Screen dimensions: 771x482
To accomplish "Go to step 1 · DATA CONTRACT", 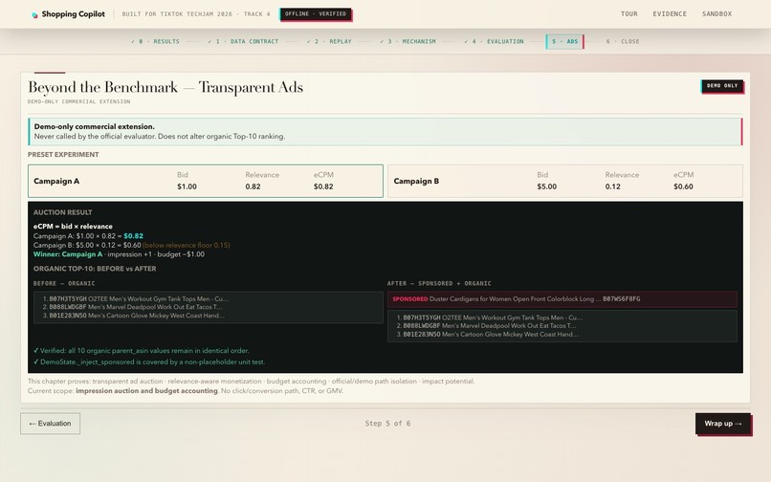I will pyautogui.click(x=243, y=41).
